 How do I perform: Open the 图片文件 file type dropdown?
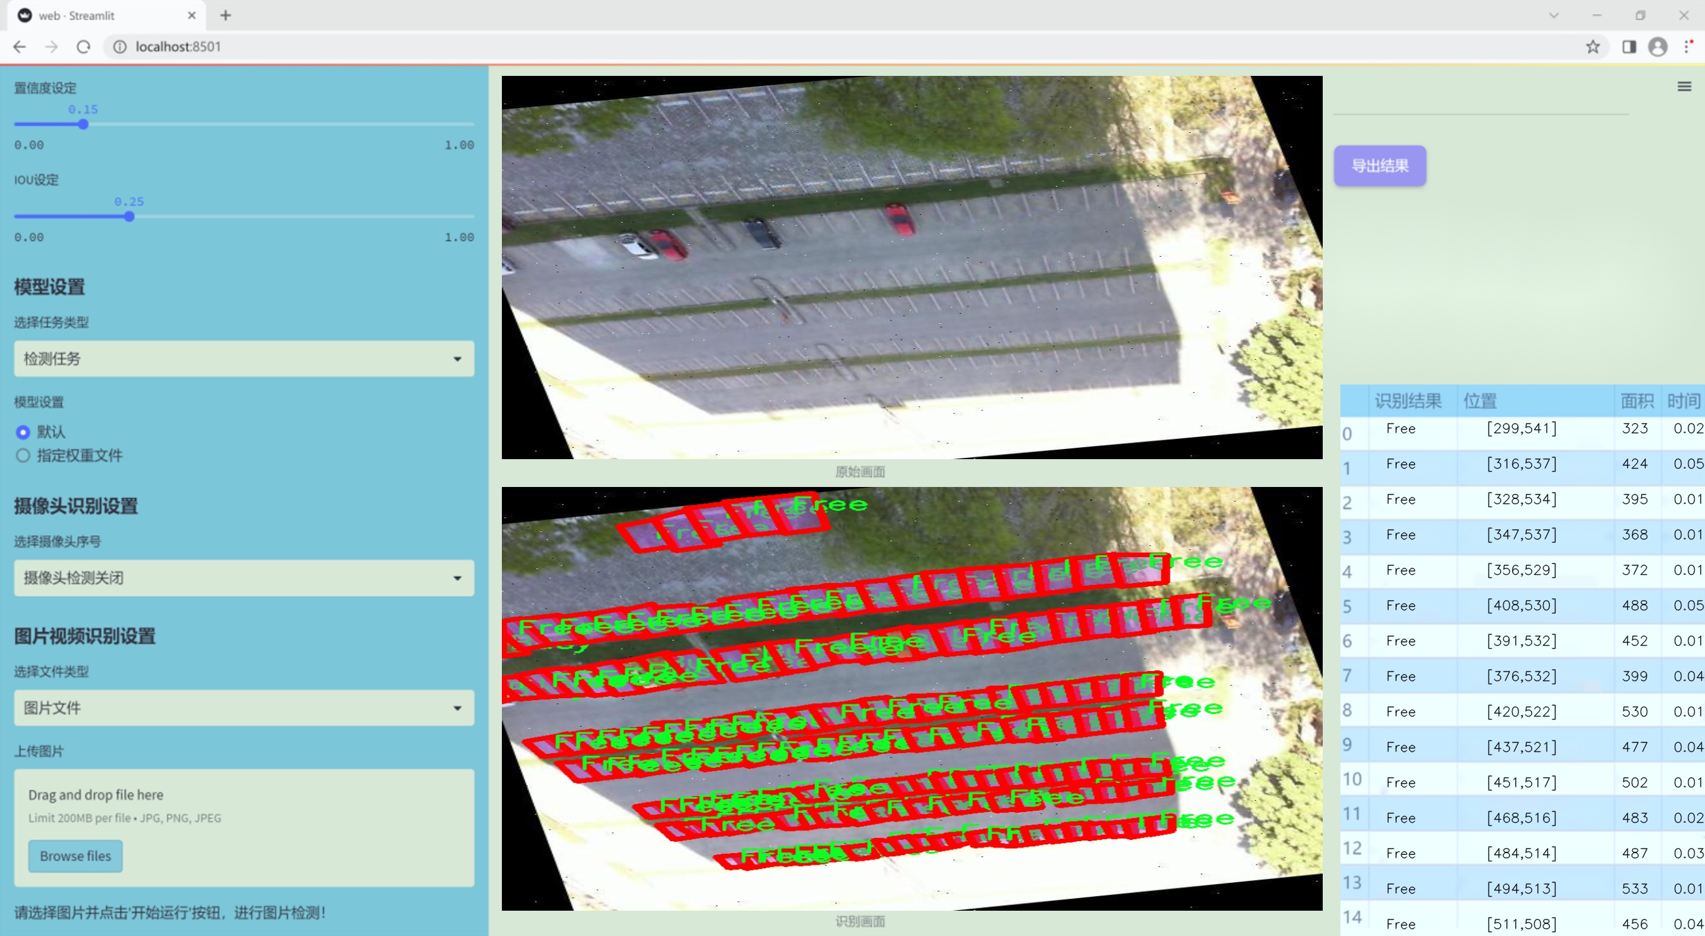[x=244, y=708]
